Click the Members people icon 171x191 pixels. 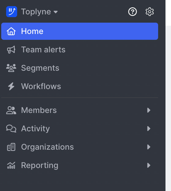[x=11, y=110]
